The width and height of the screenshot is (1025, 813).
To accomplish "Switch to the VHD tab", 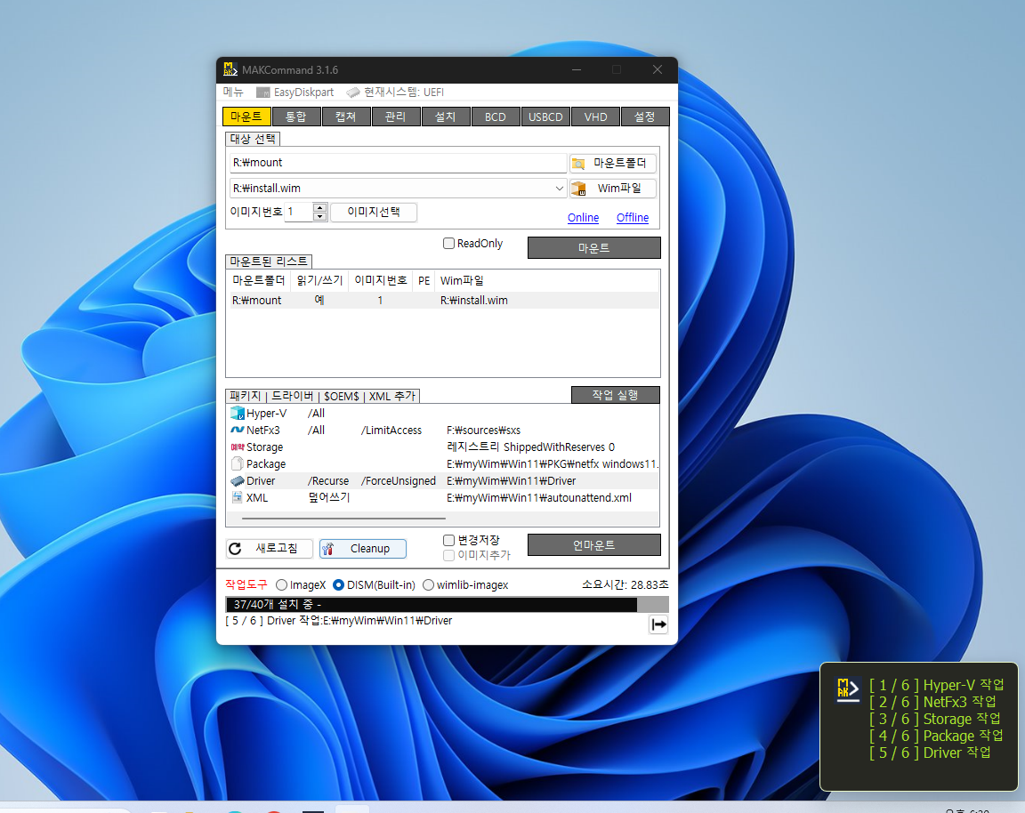I will (595, 117).
